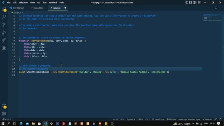224x126 pixels.
Task: Open the Help menu
Action: point(62,2)
